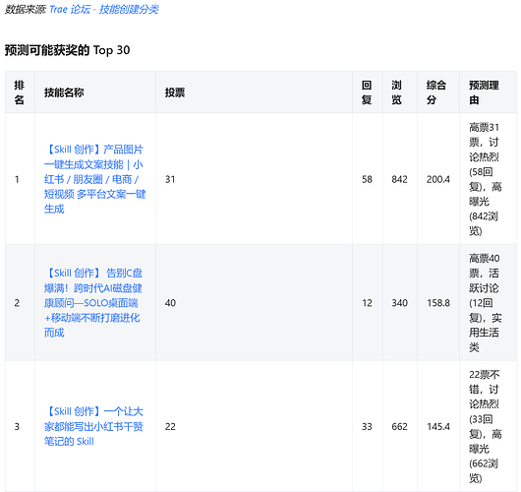This screenshot has height=492, width=521.
Task: Open the 小红书干货笔记的 Skill link
Action: click(93, 426)
